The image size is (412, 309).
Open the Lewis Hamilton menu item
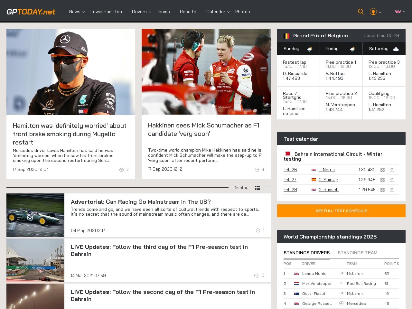click(106, 12)
